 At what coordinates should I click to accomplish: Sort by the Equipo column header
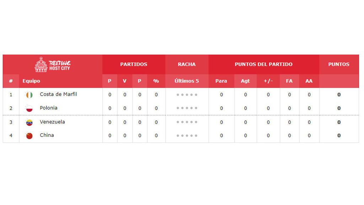click(x=31, y=81)
